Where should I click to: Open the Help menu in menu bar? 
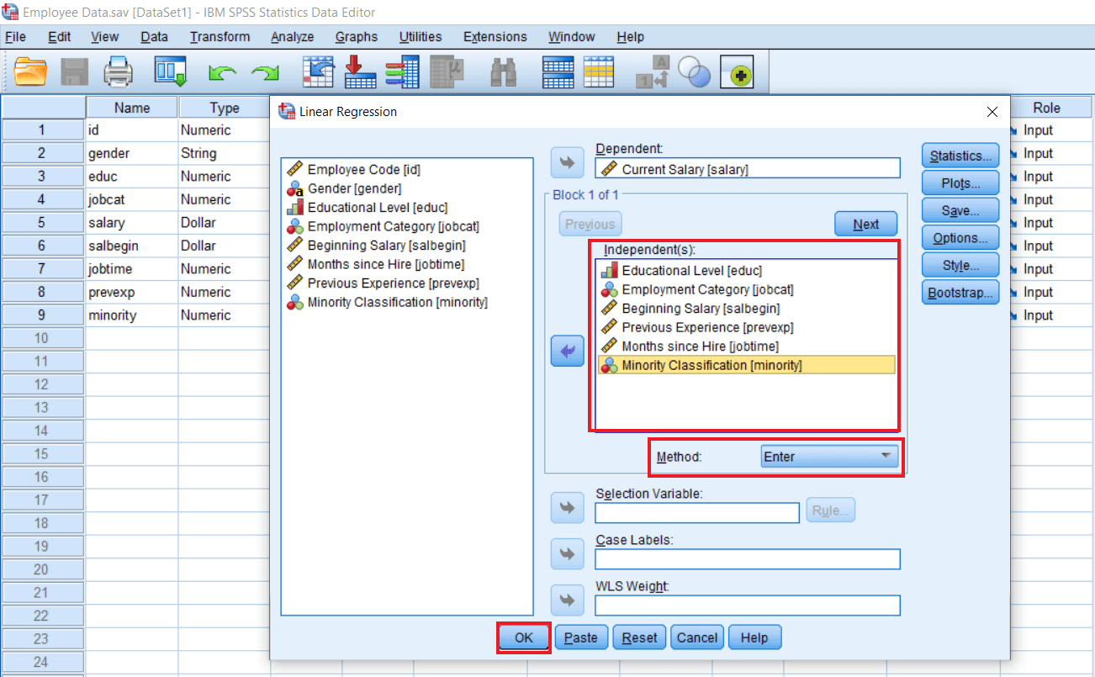coord(630,37)
